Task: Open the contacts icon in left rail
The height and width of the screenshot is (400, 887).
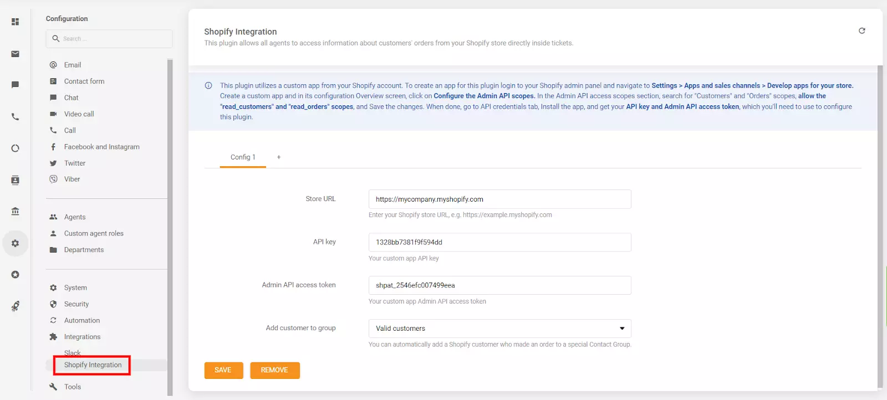Action: pos(16,180)
